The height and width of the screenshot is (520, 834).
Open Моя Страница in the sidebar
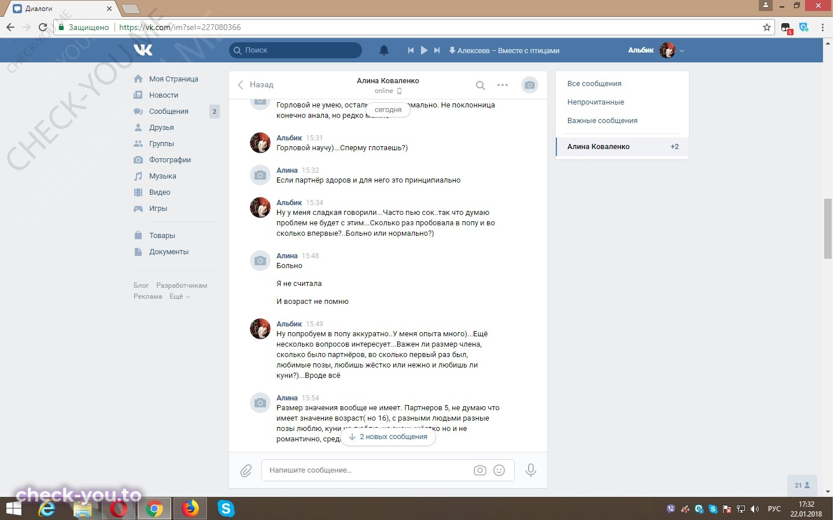[x=174, y=79]
